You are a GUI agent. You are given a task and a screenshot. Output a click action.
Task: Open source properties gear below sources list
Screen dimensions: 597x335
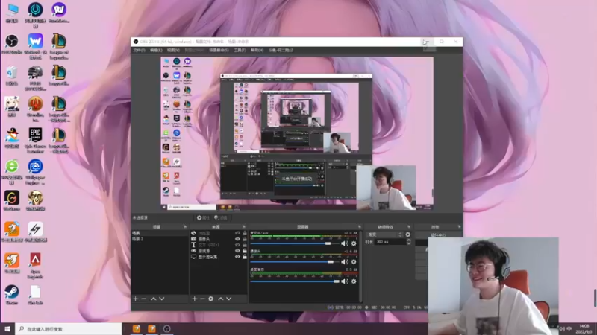pos(211,299)
